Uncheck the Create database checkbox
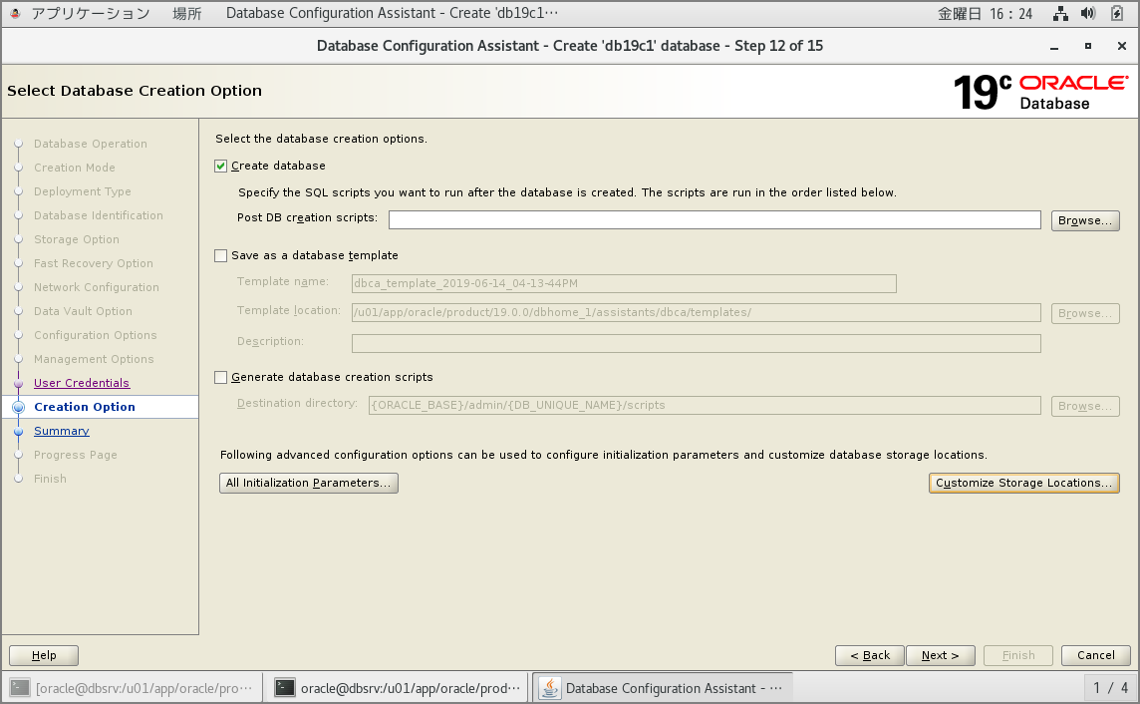Screen dimensions: 1140x704 [x=221, y=167]
